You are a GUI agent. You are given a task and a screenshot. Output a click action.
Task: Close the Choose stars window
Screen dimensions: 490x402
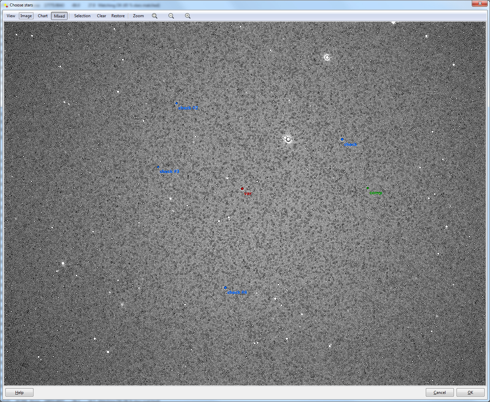480,3
